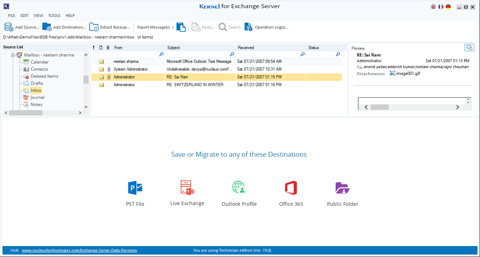Select the Office 365 destination icon
The width and height of the screenshot is (480, 257).
291,188
